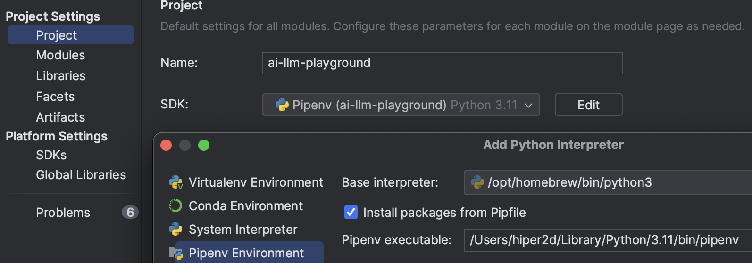
Task: Click the Default settings description text
Action: [452, 26]
